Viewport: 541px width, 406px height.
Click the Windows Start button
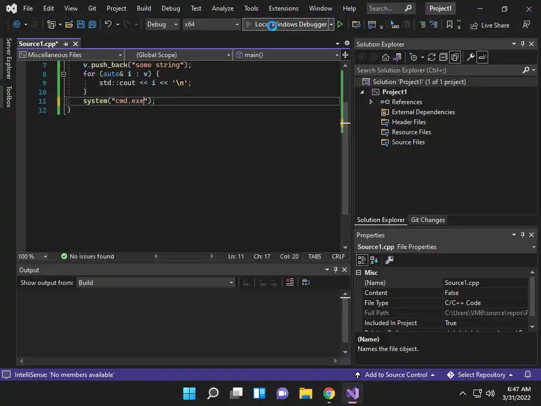pyautogui.click(x=189, y=393)
